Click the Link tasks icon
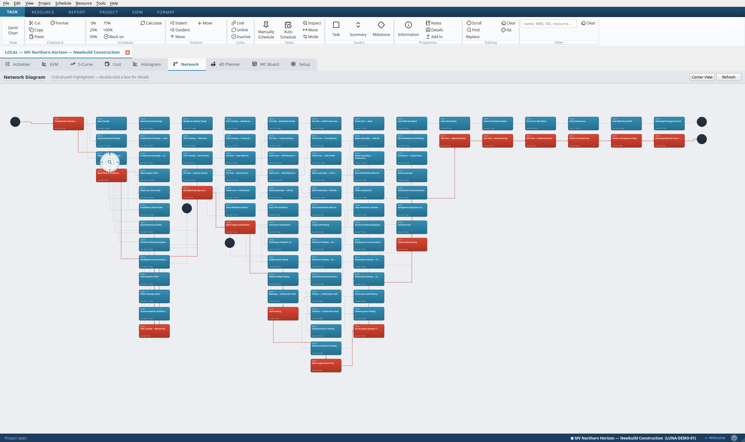Screen dimensions: 745x442 (x=234, y=23)
